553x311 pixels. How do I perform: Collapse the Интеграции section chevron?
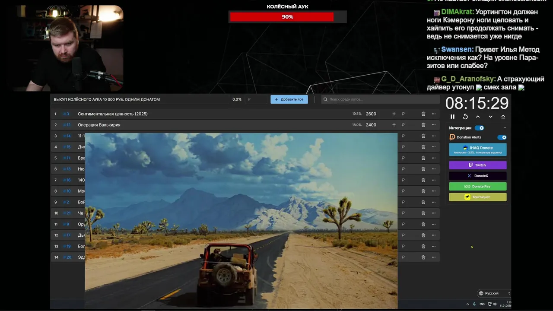[x=505, y=128]
